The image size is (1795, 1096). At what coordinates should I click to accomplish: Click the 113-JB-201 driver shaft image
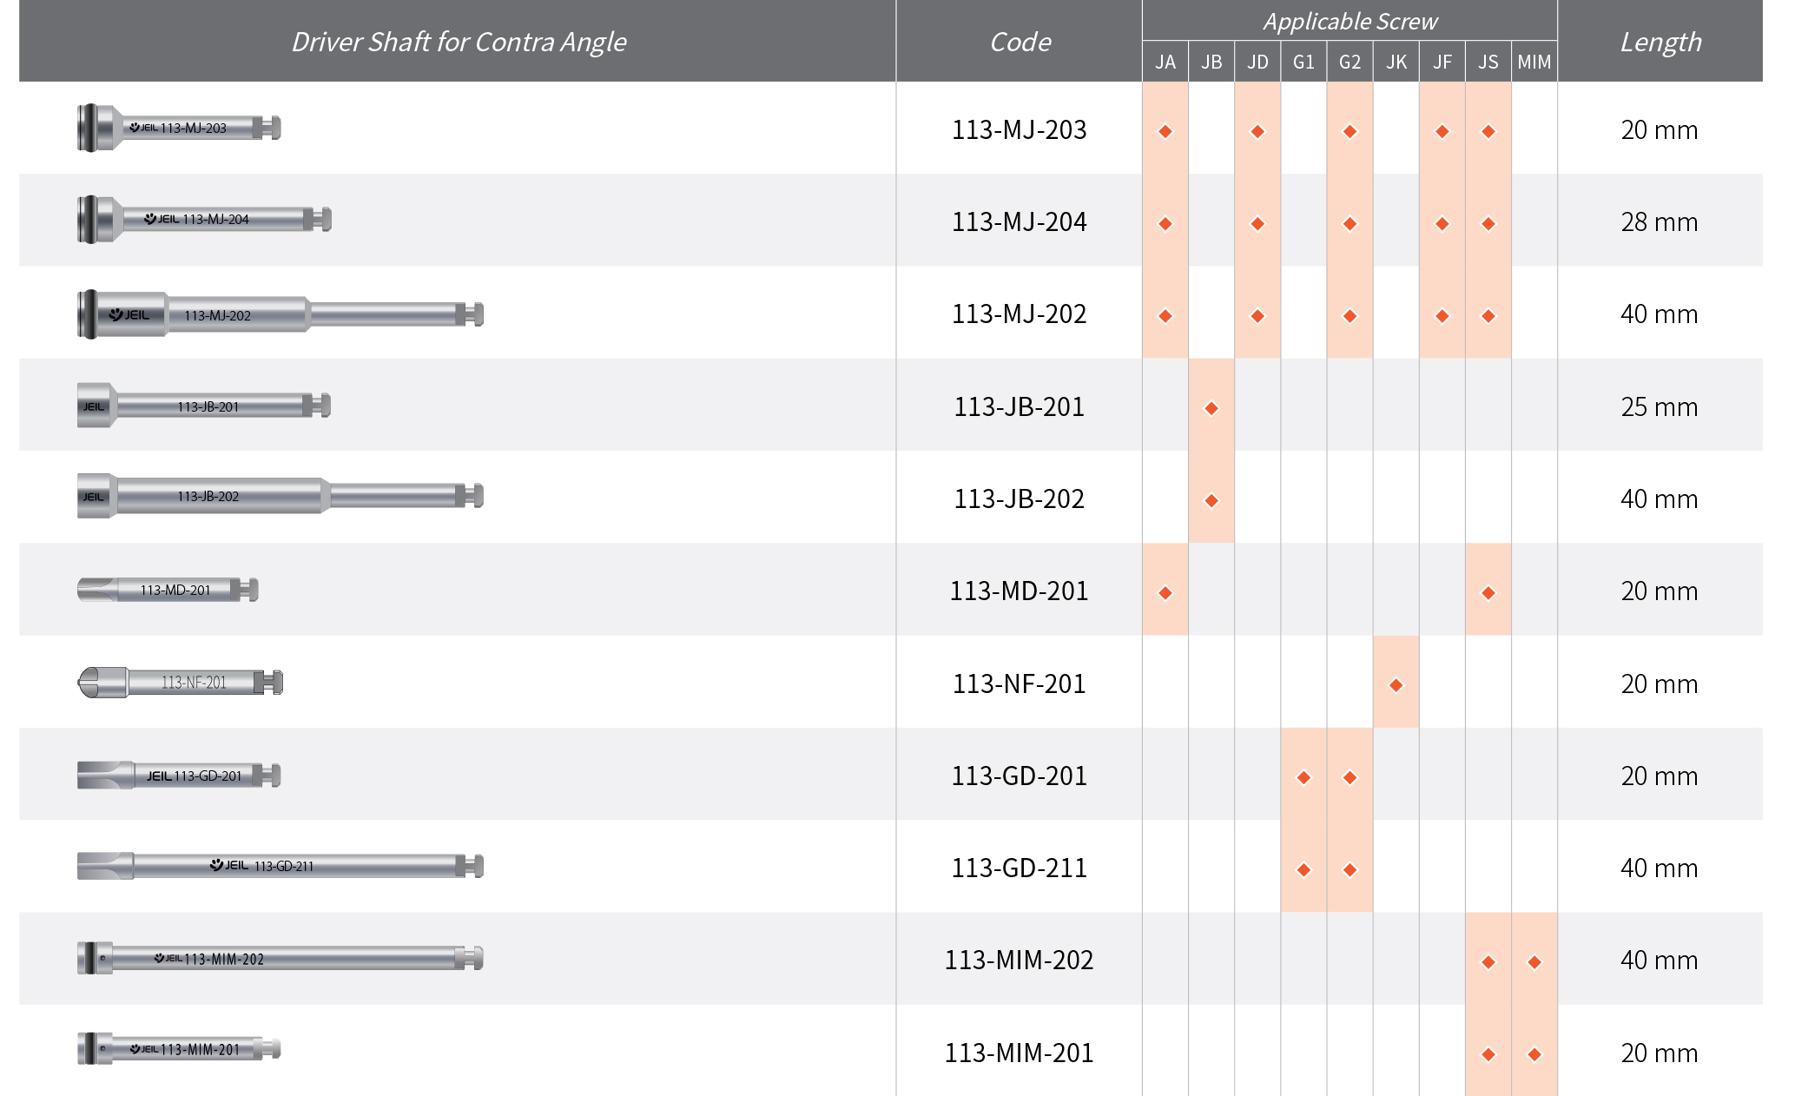coord(203,406)
